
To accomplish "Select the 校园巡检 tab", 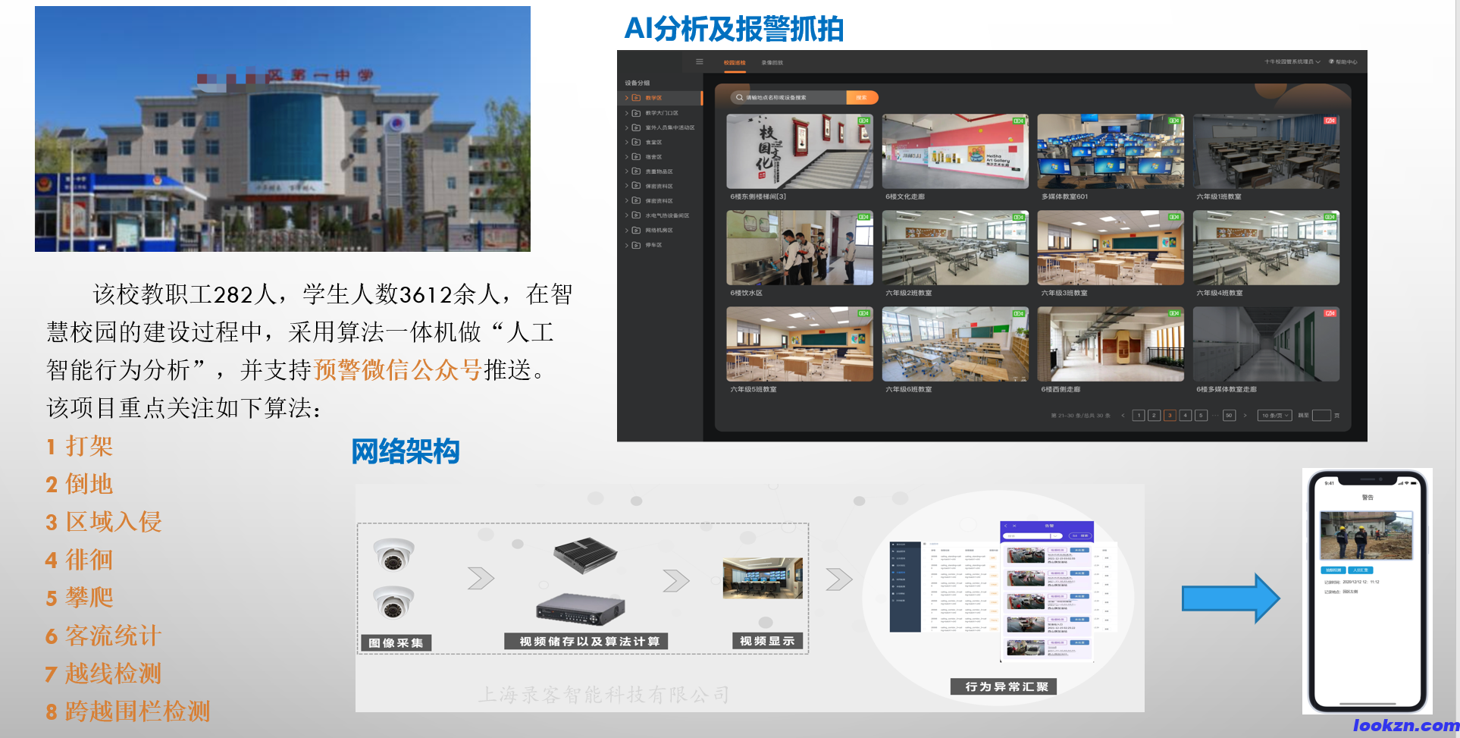I will (x=735, y=63).
